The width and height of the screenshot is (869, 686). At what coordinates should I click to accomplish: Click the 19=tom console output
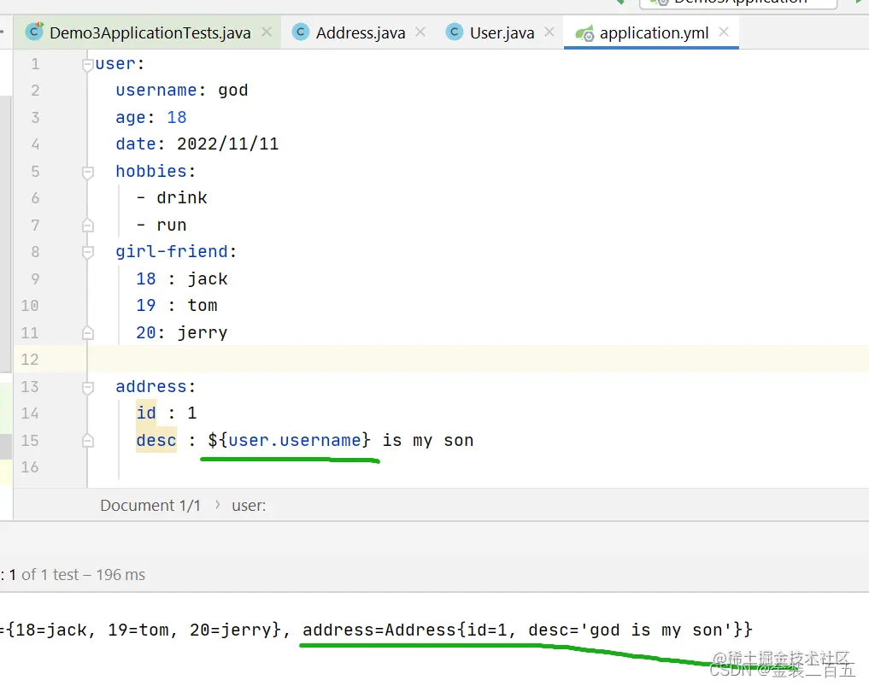(138, 630)
